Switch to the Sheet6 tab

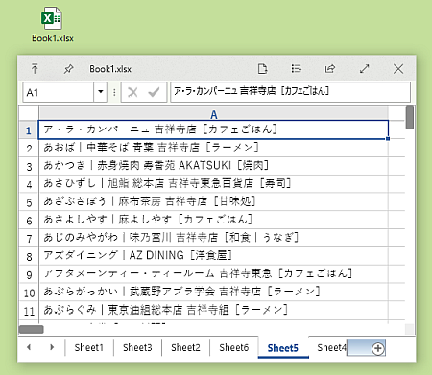coord(234,347)
